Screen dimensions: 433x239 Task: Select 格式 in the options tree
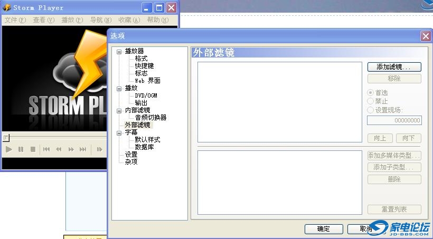pyautogui.click(x=141, y=59)
